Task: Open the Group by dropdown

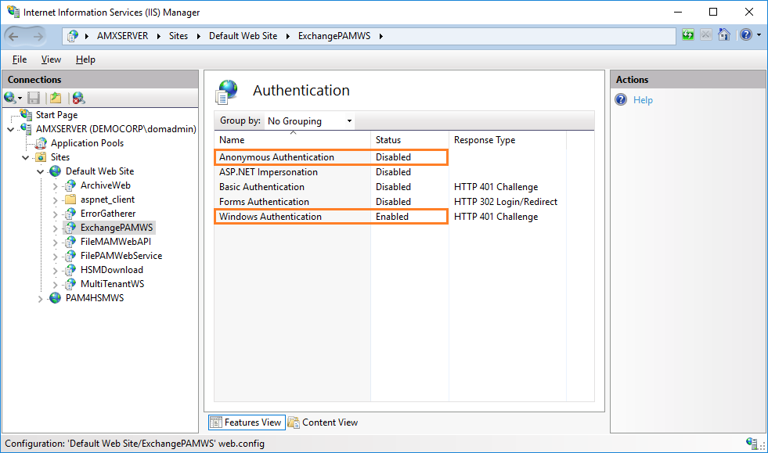Action: pyautogui.click(x=309, y=121)
